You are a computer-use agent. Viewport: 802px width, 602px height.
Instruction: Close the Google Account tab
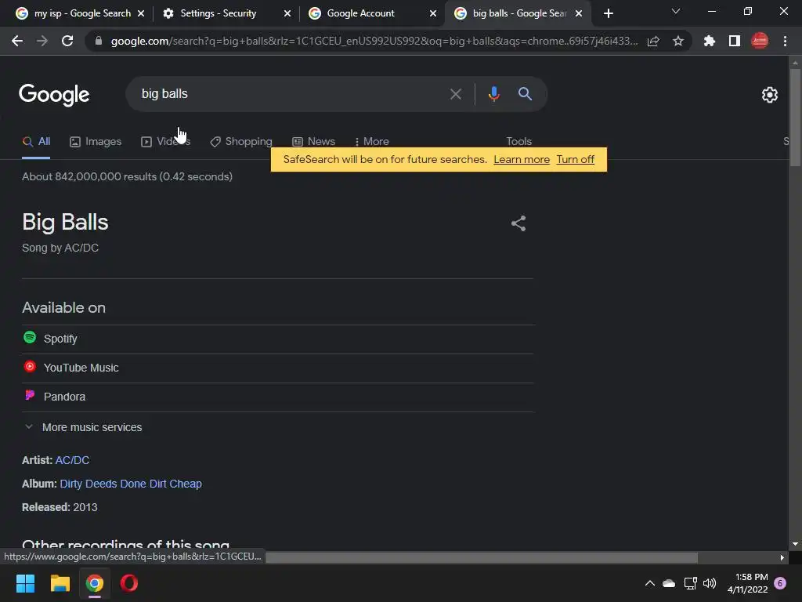433,13
